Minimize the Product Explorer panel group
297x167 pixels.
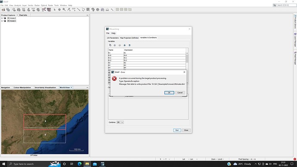tap(87, 15)
